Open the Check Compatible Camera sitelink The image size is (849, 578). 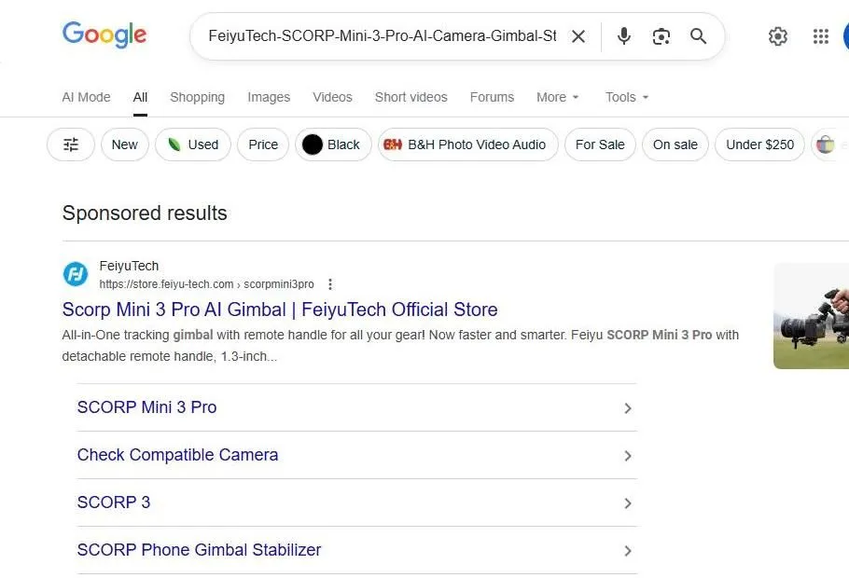point(177,455)
